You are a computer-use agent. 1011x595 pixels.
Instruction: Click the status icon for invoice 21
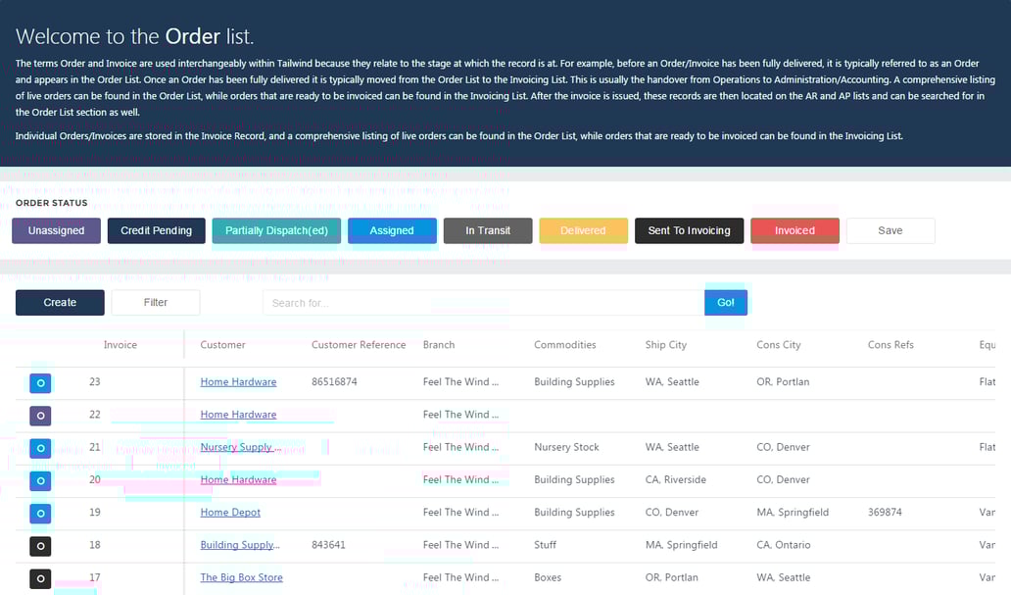click(40, 448)
